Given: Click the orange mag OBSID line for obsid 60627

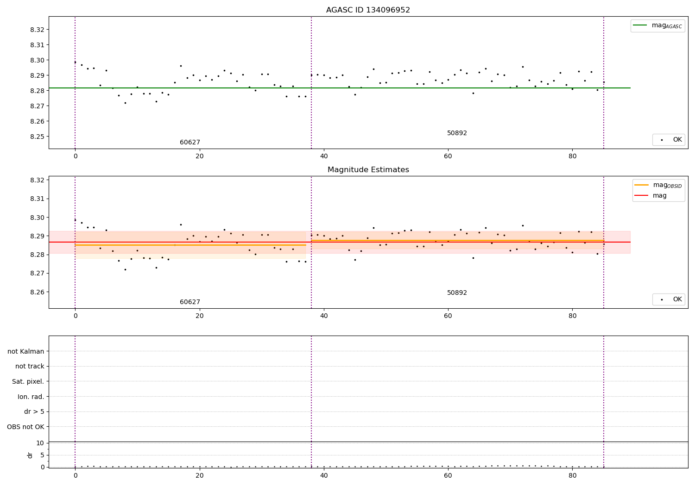Looking at the screenshot, I should tap(190, 245).
